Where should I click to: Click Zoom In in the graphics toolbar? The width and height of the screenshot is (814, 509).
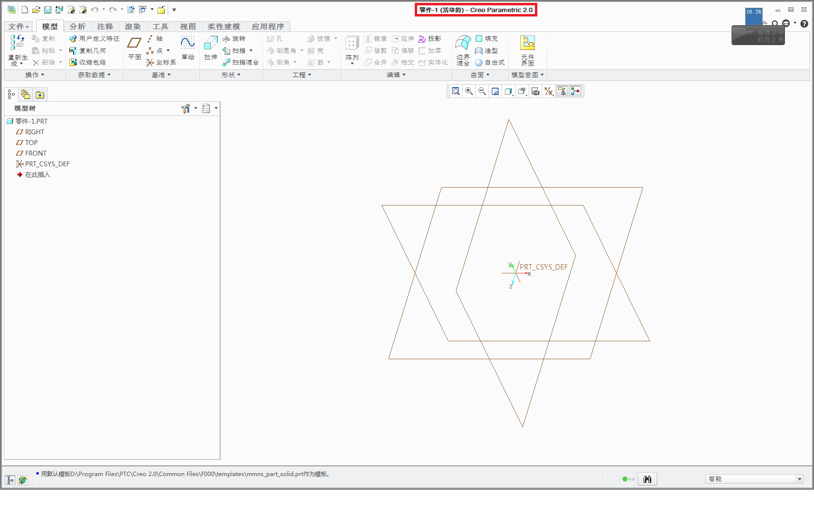[x=469, y=91]
